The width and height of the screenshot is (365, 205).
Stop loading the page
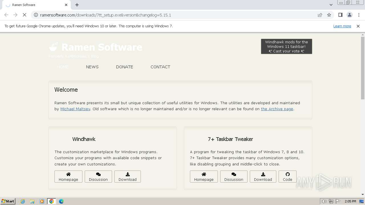(x=25, y=15)
